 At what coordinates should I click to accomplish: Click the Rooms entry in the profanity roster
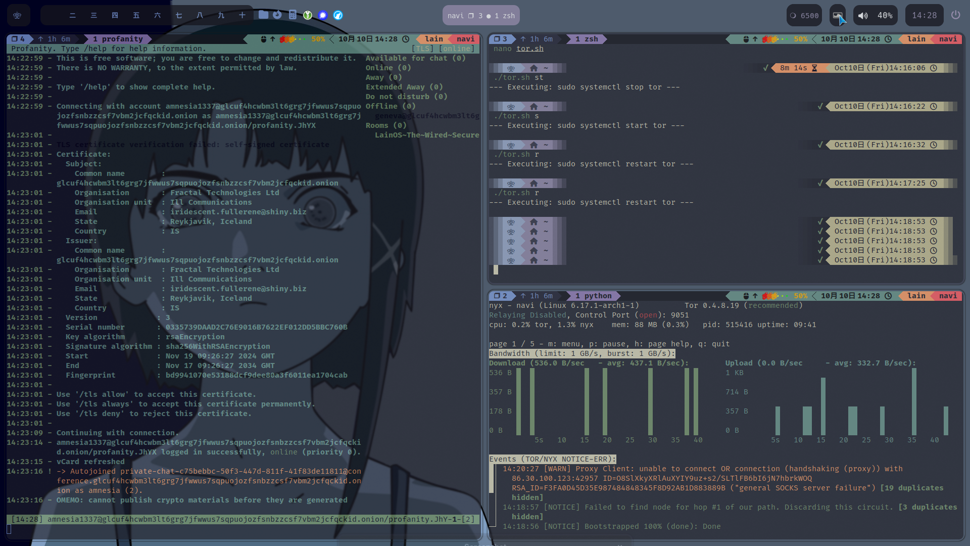(386, 125)
